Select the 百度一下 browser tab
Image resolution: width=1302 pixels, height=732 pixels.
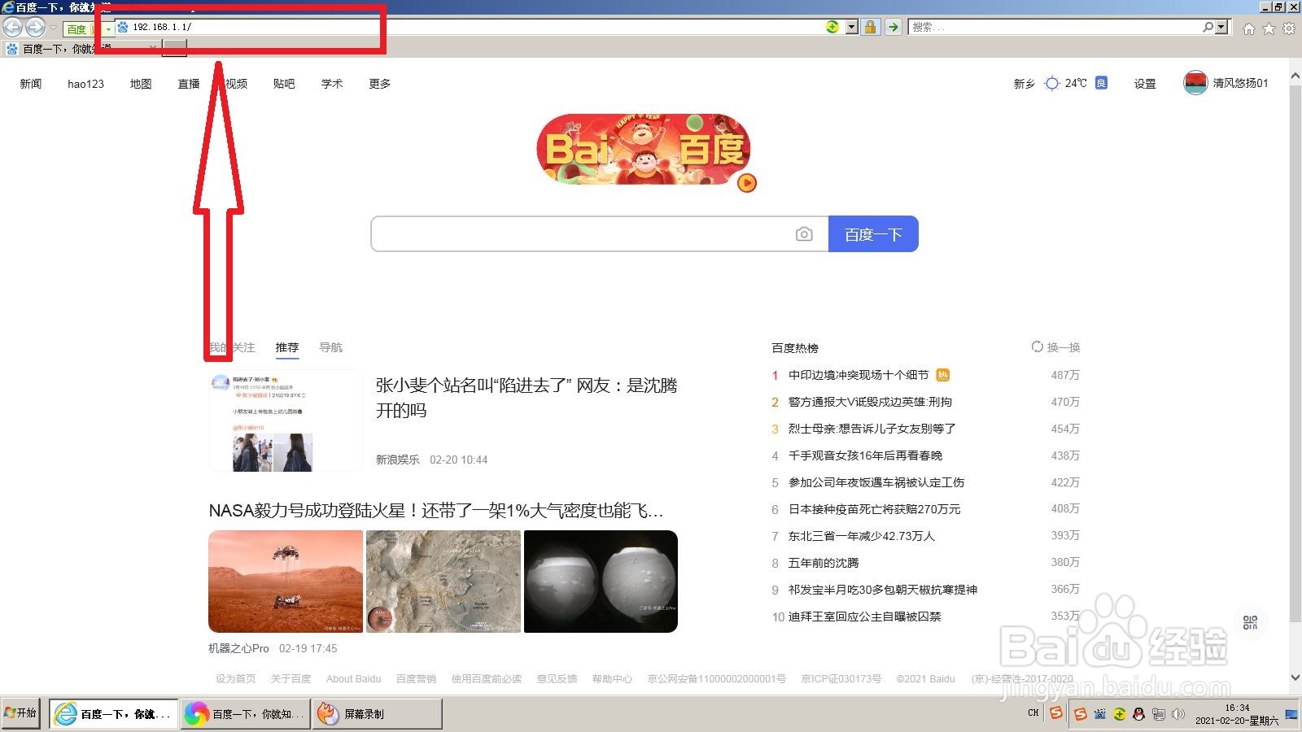coord(81,49)
